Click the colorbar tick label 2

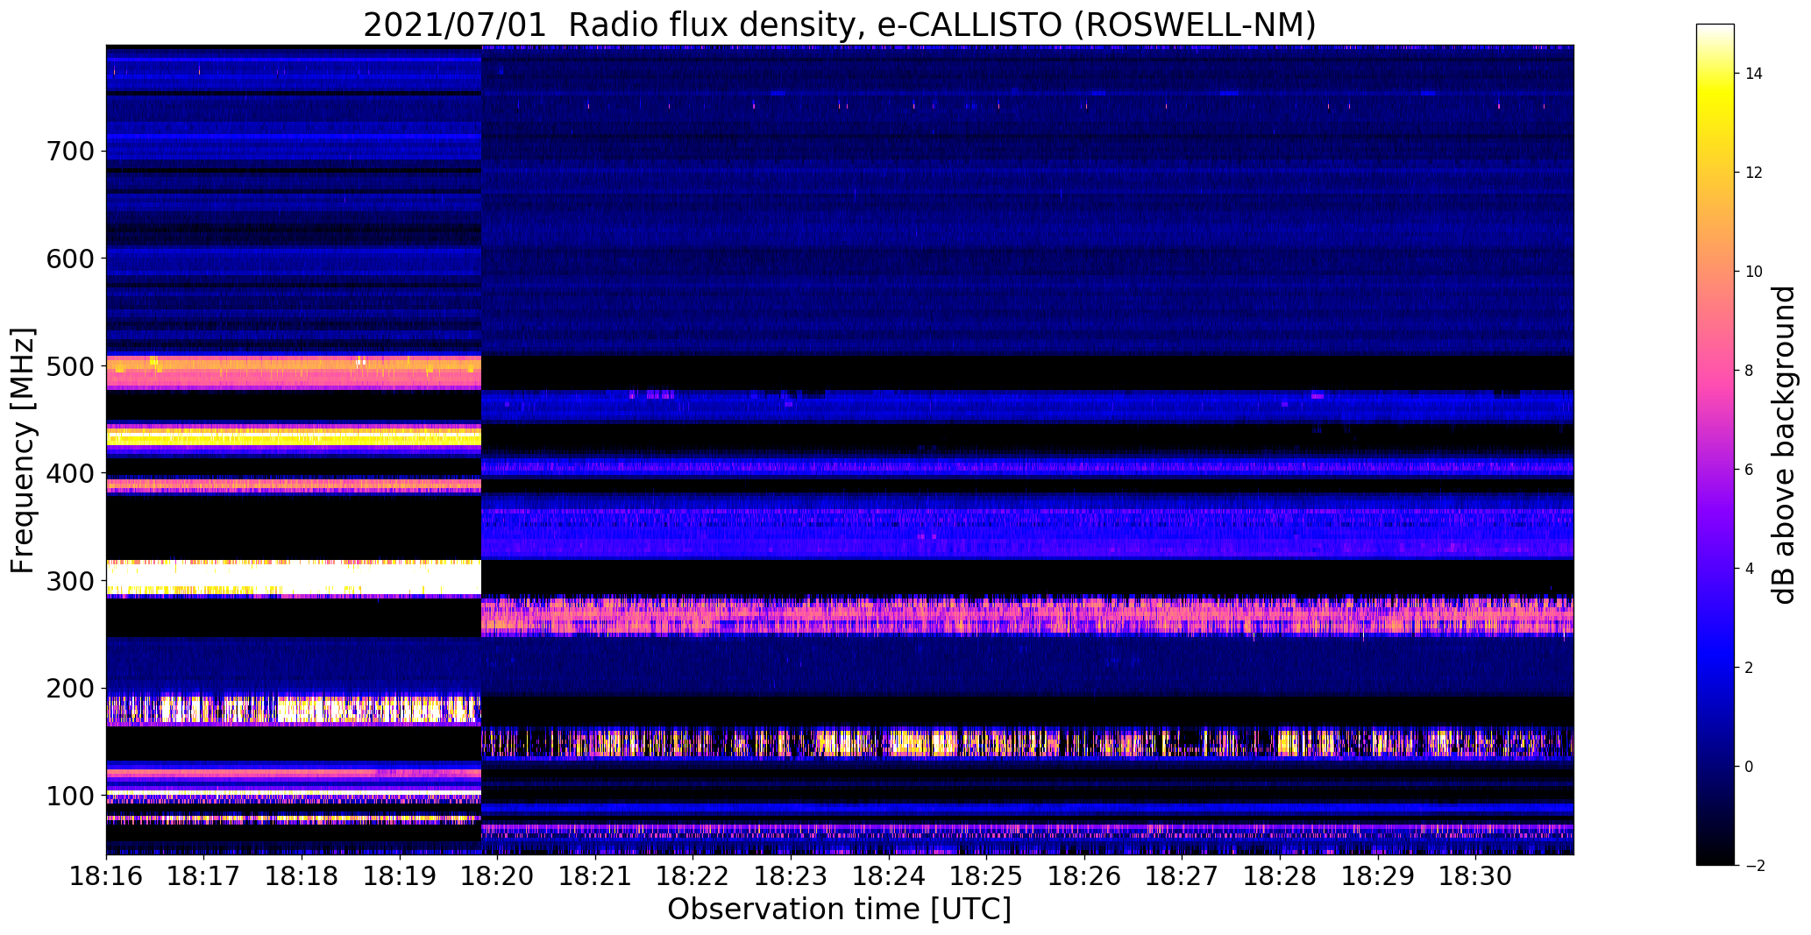[1750, 668]
